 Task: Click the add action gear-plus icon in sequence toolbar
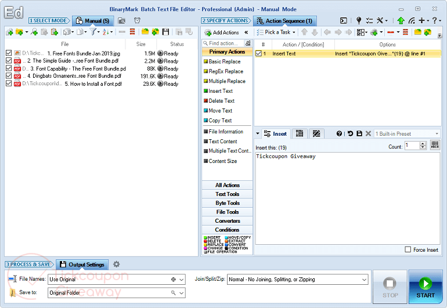[374, 32]
